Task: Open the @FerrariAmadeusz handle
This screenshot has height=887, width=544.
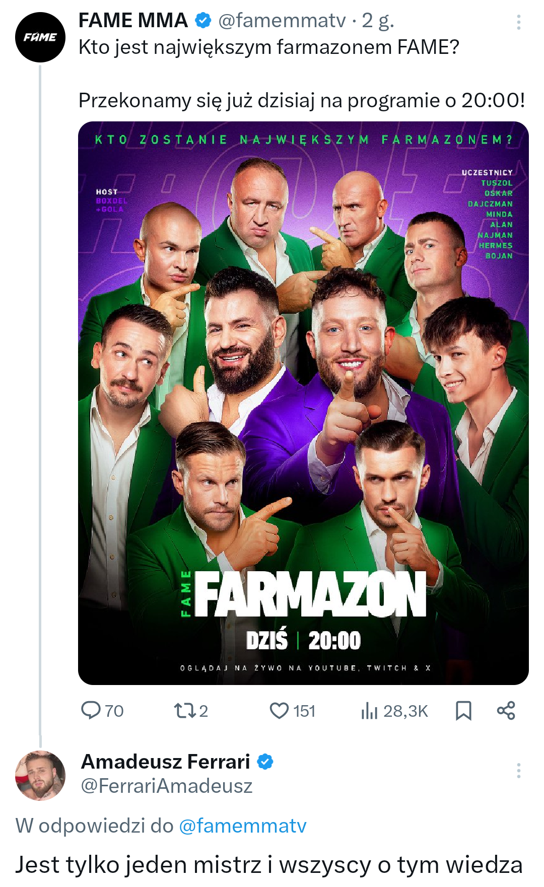Action: tap(167, 786)
